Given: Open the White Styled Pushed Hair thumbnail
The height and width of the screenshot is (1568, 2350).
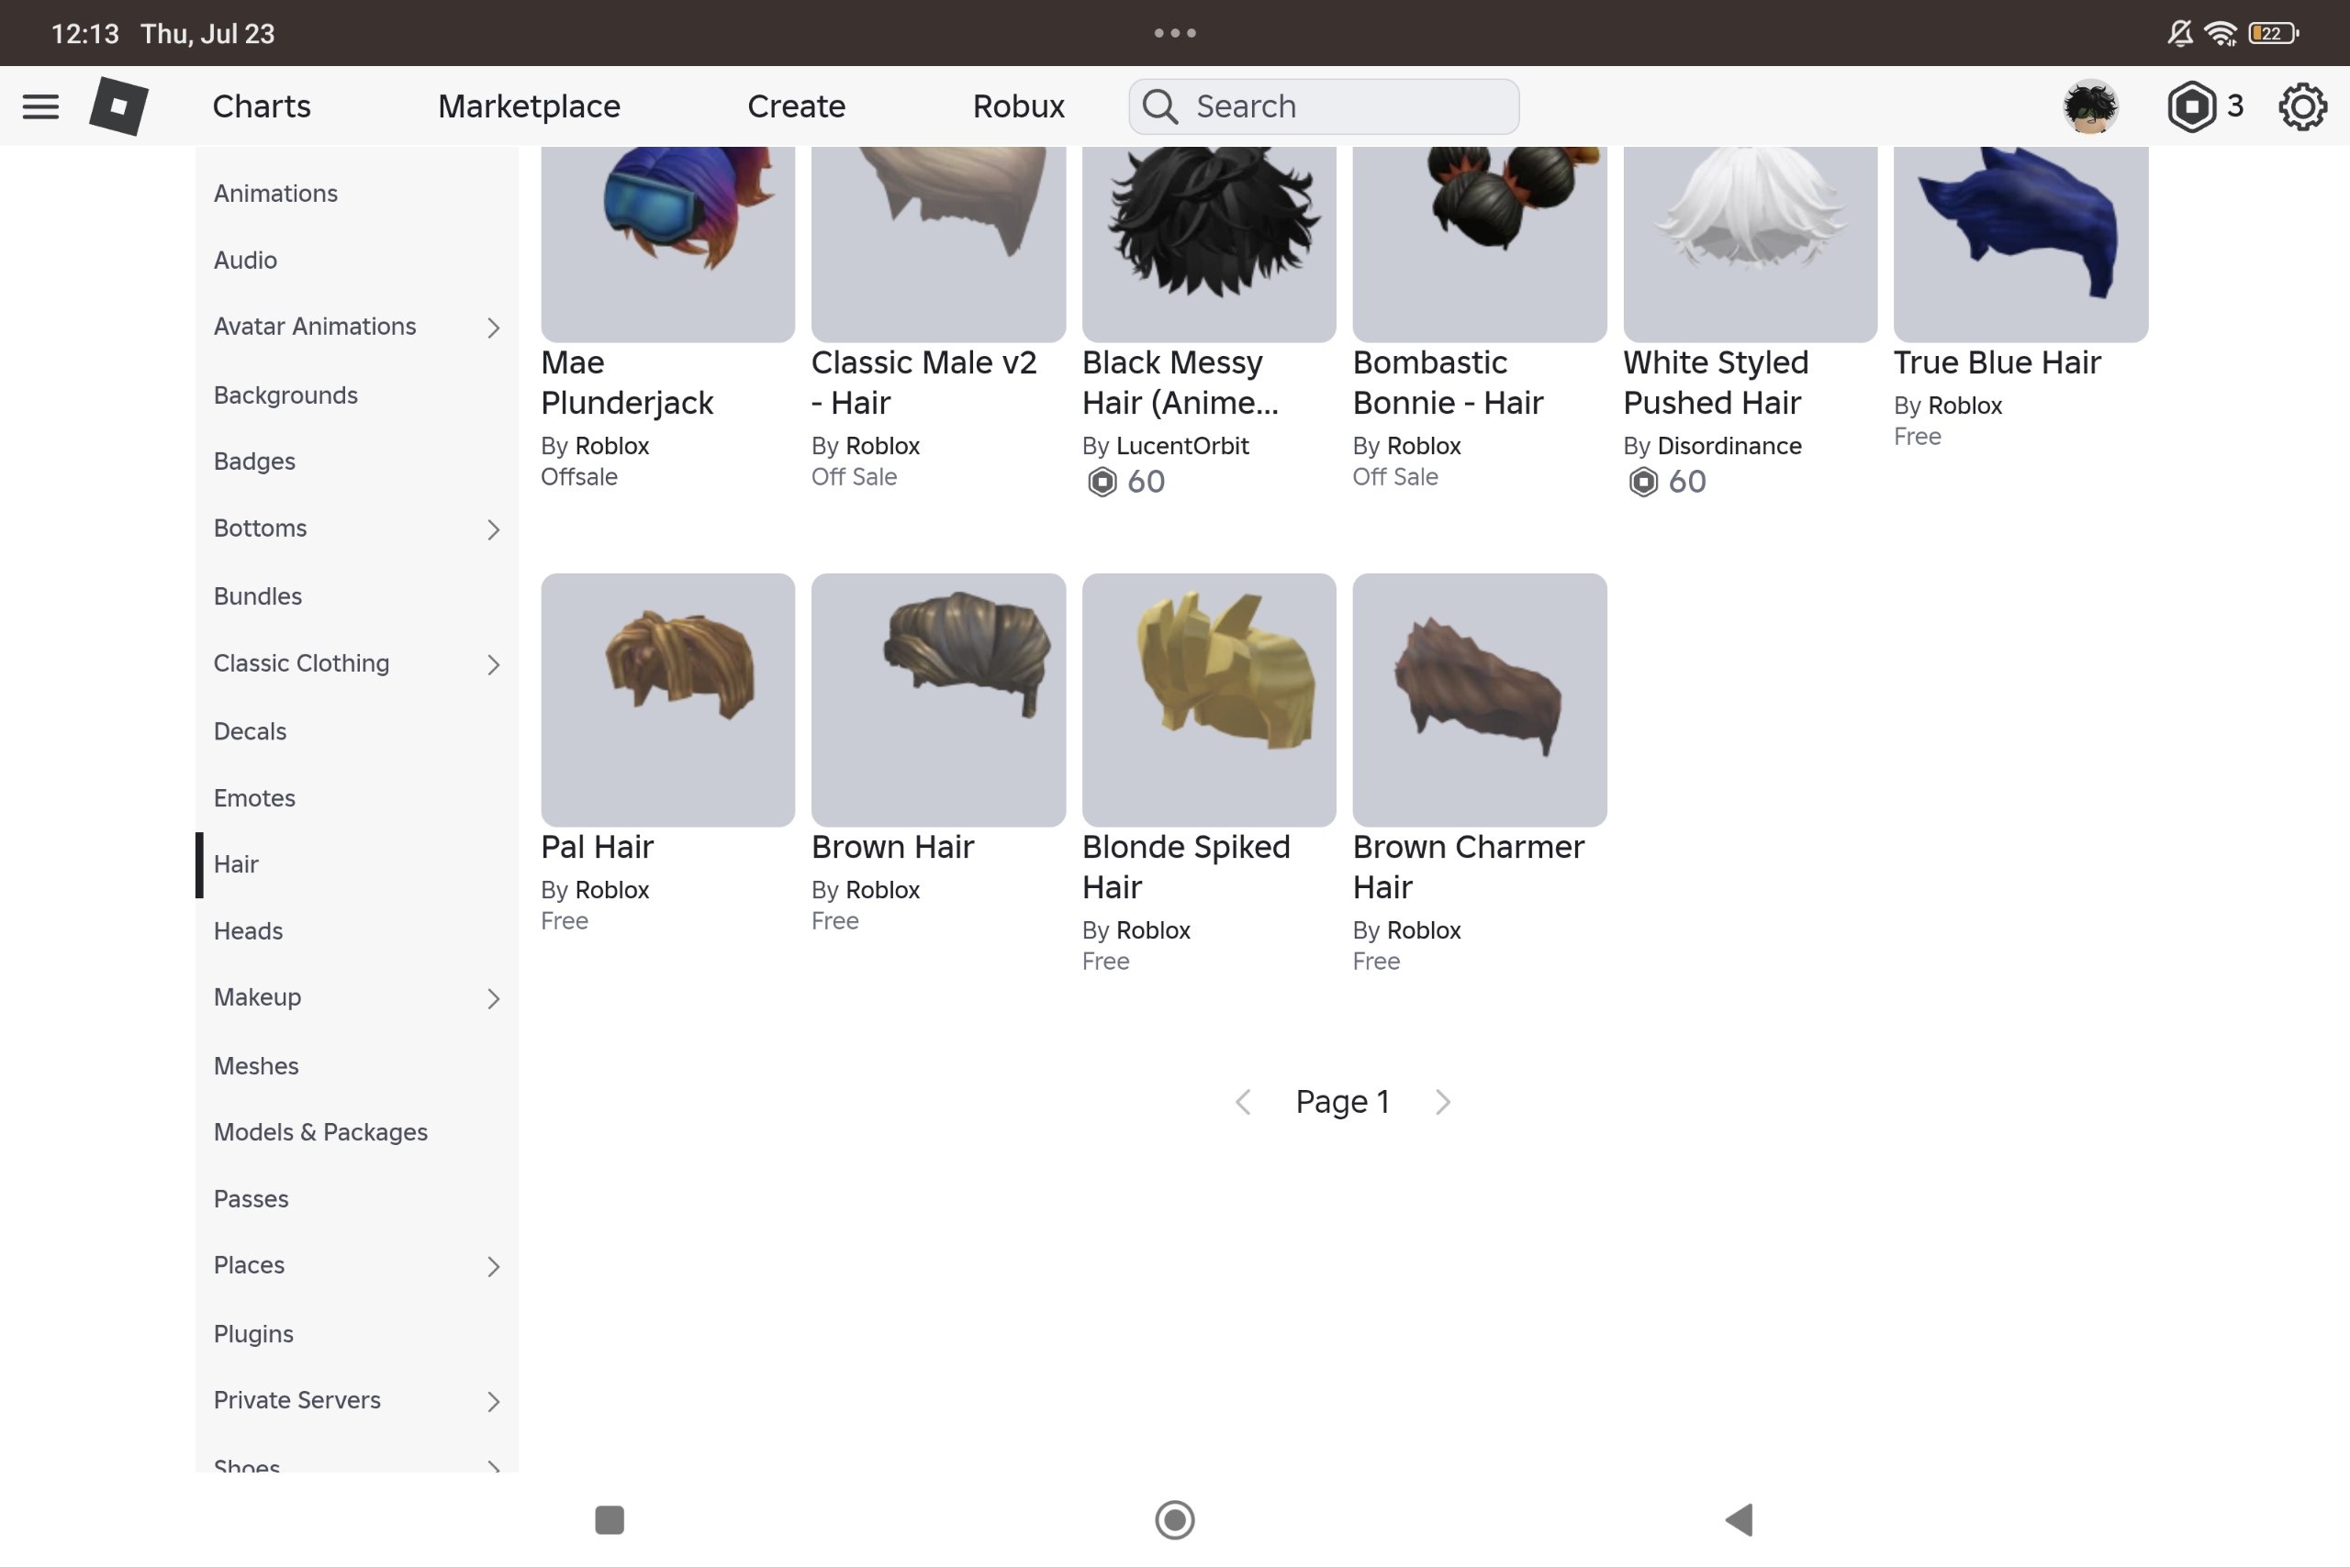Looking at the screenshot, I should coord(1751,244).
